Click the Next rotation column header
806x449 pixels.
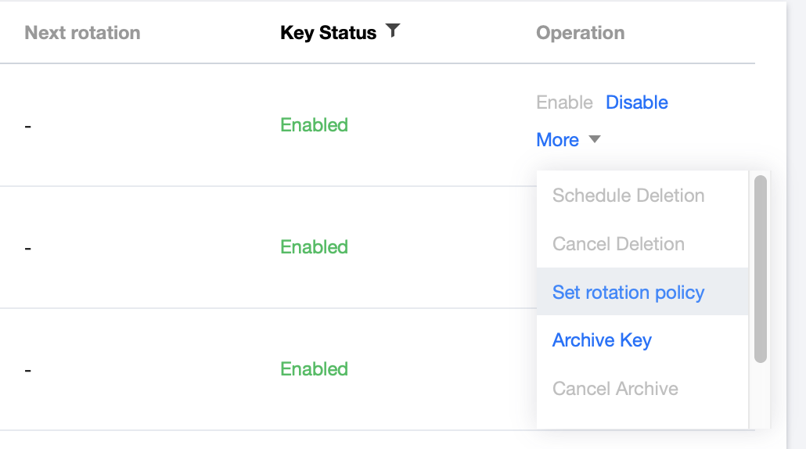point(82,33)
